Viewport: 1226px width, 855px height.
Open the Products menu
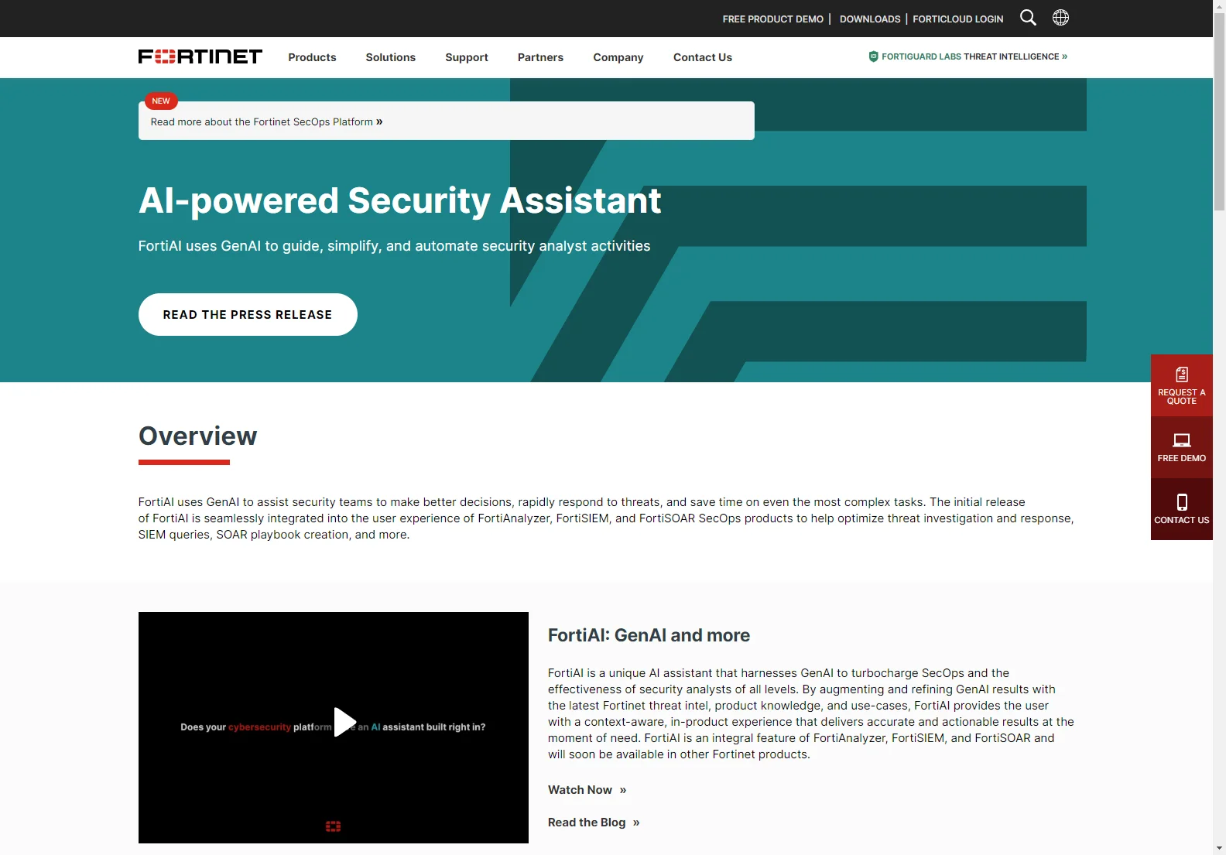[312, 57]
